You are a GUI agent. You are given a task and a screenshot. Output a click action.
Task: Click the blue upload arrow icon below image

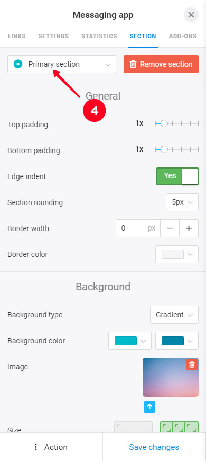(149, 407)
